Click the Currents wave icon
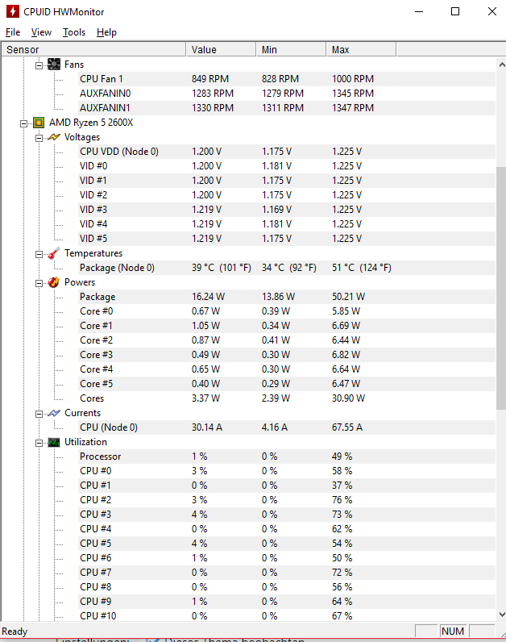This screenshot has width=506, height=642. 54,413
